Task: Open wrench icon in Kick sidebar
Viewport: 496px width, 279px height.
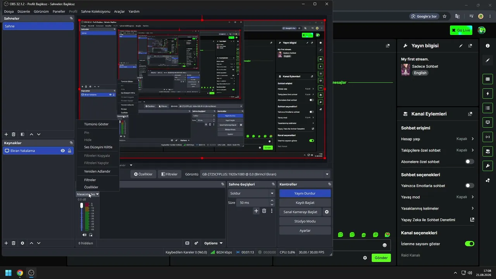Action: point(487,166)
